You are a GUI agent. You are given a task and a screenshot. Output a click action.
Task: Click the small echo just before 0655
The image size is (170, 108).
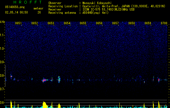point(79,80)
